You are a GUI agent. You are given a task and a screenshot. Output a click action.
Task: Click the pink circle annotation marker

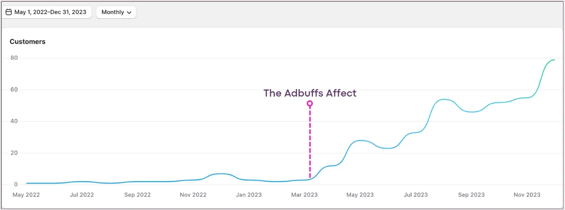click(x=310, y=104)
